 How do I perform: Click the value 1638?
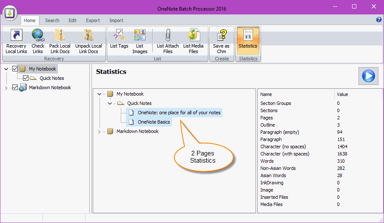(x=342, y=154)
